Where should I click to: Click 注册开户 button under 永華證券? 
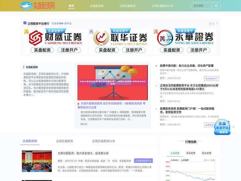click(198, 50)
